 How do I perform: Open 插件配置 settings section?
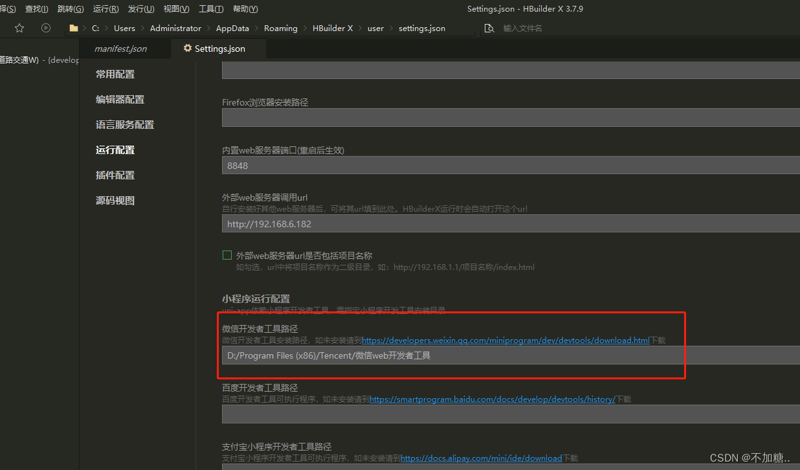[115, 175]
